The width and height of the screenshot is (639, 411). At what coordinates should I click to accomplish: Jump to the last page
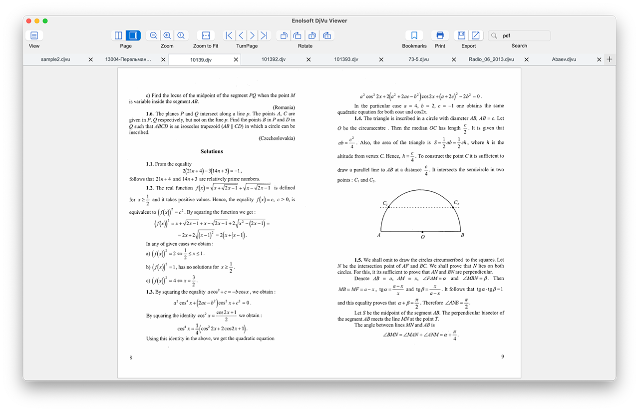pos(265,35)
